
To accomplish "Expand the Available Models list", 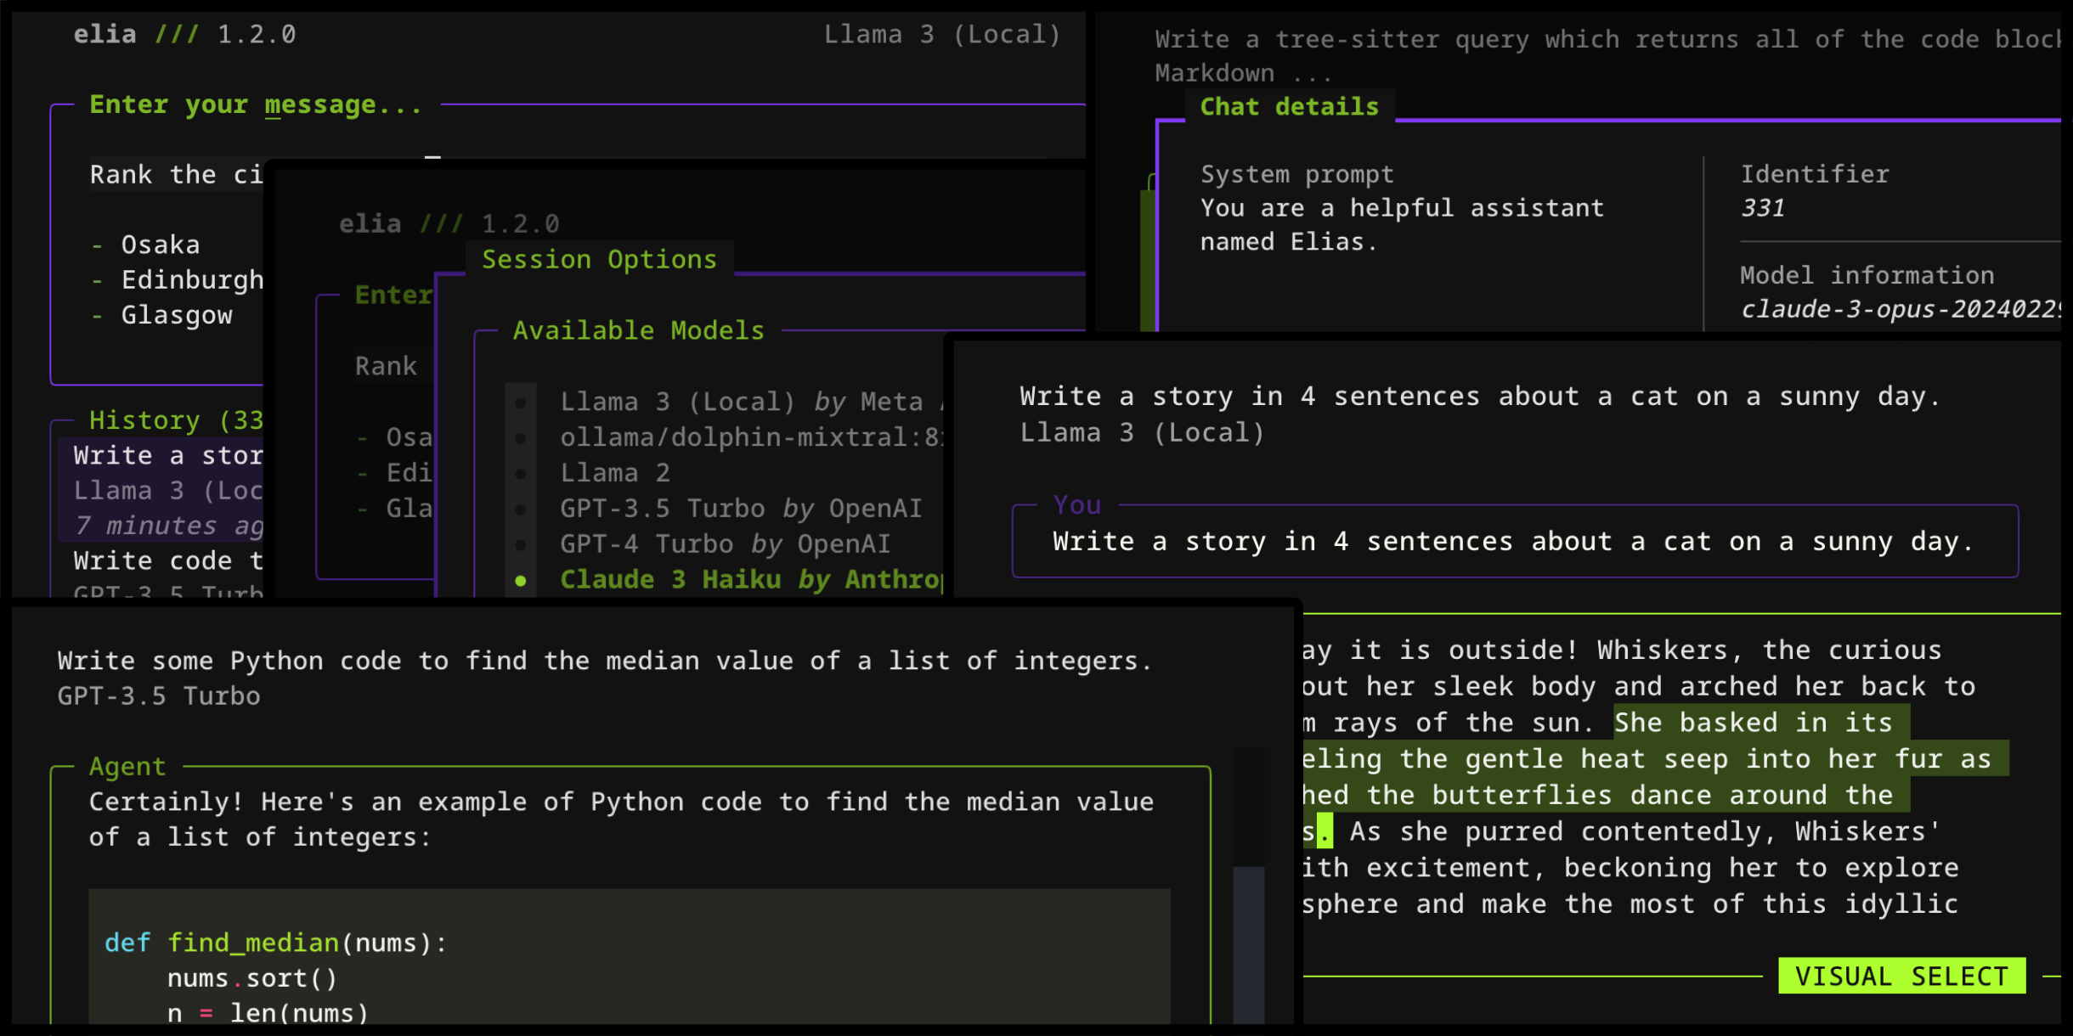I will 637,330.
